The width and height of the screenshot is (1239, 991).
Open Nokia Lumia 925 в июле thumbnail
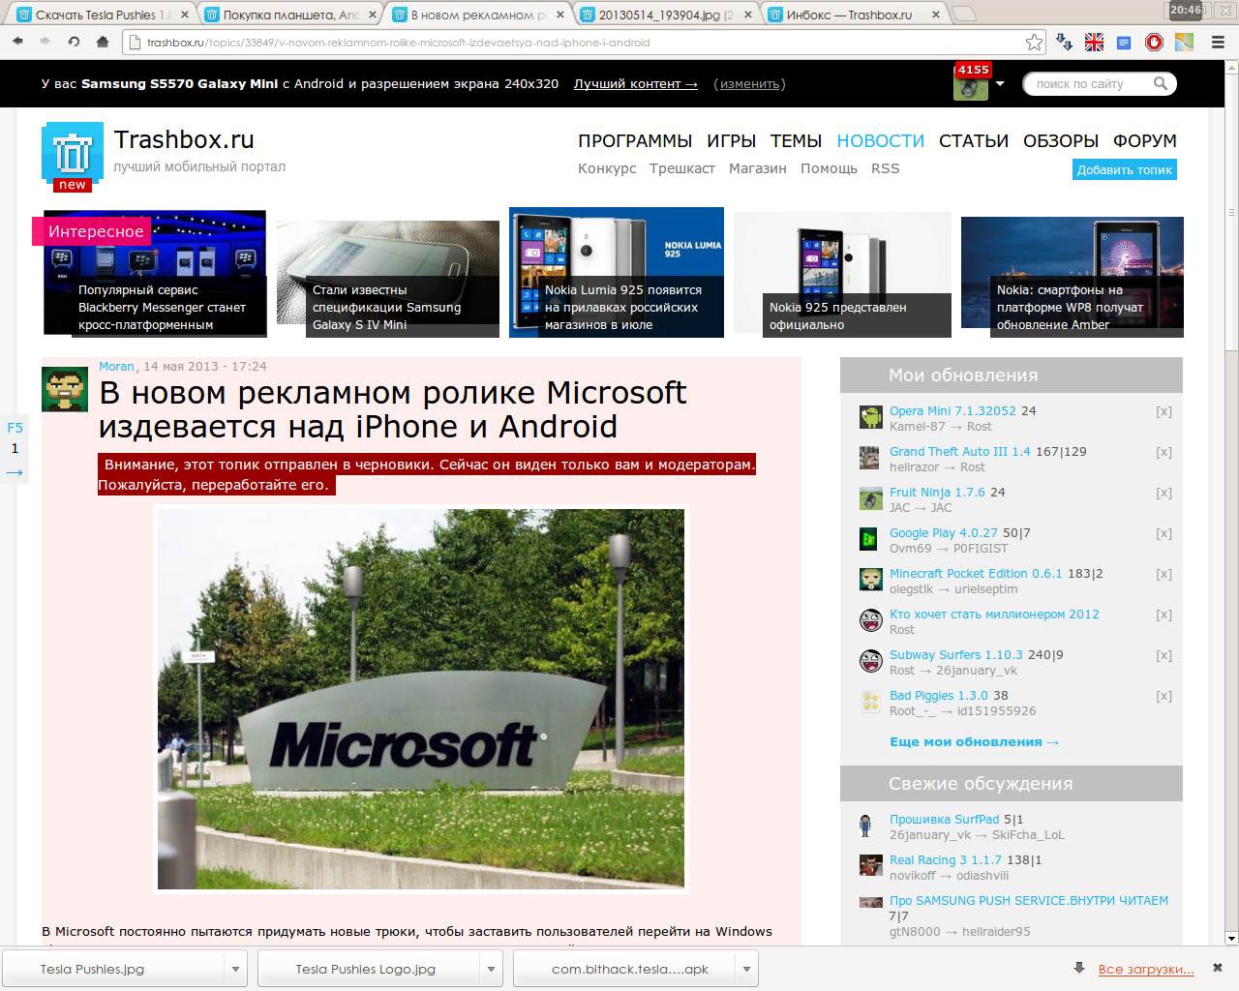[x=617, y=272]
